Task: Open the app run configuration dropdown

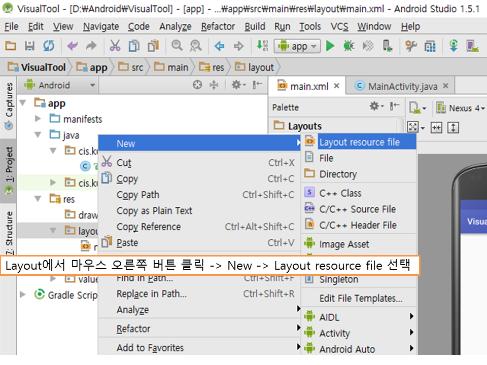Action: pos(297,46)
